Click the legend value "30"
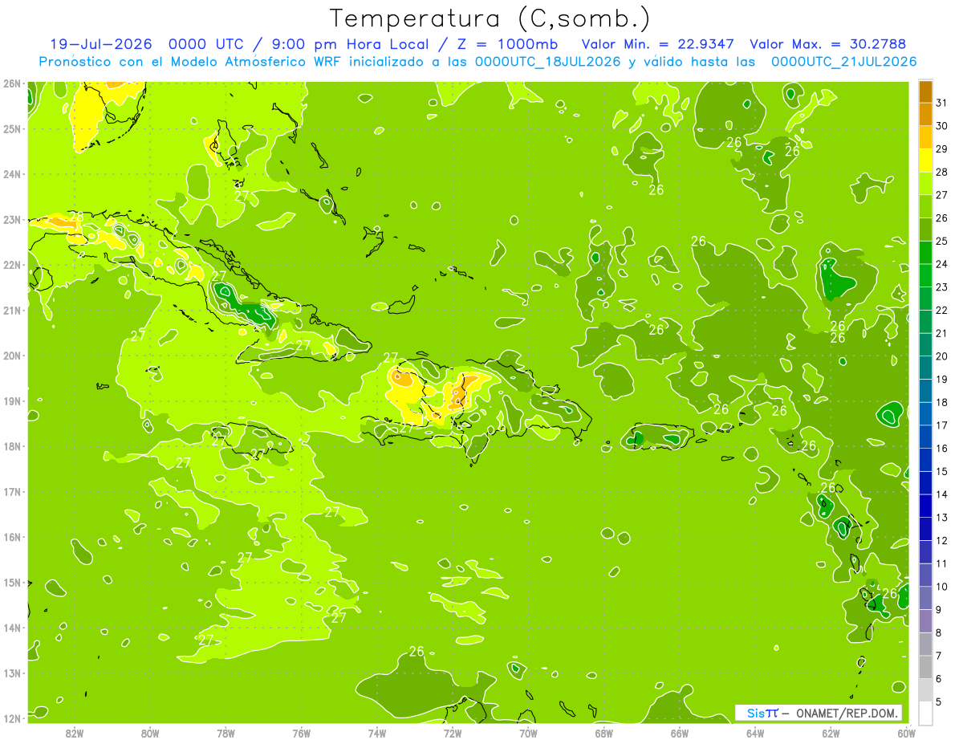Screen dimensions: 963x744 942,126
